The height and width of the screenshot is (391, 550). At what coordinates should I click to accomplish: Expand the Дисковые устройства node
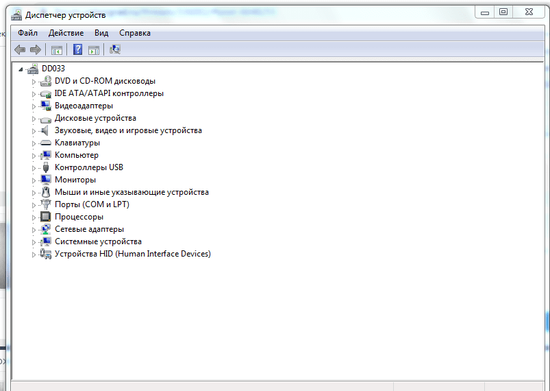[x=34, y=119]
